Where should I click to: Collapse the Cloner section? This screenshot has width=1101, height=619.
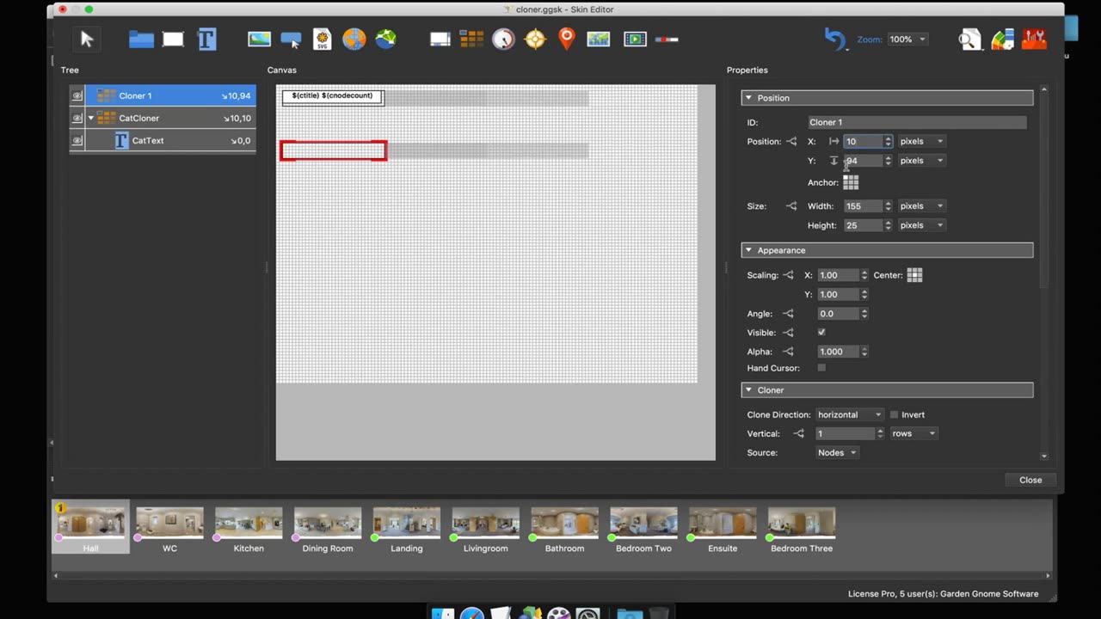click(748, 390)
